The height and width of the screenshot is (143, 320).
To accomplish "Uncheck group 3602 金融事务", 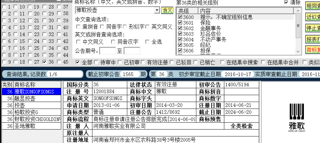I will tap(180, 28).
